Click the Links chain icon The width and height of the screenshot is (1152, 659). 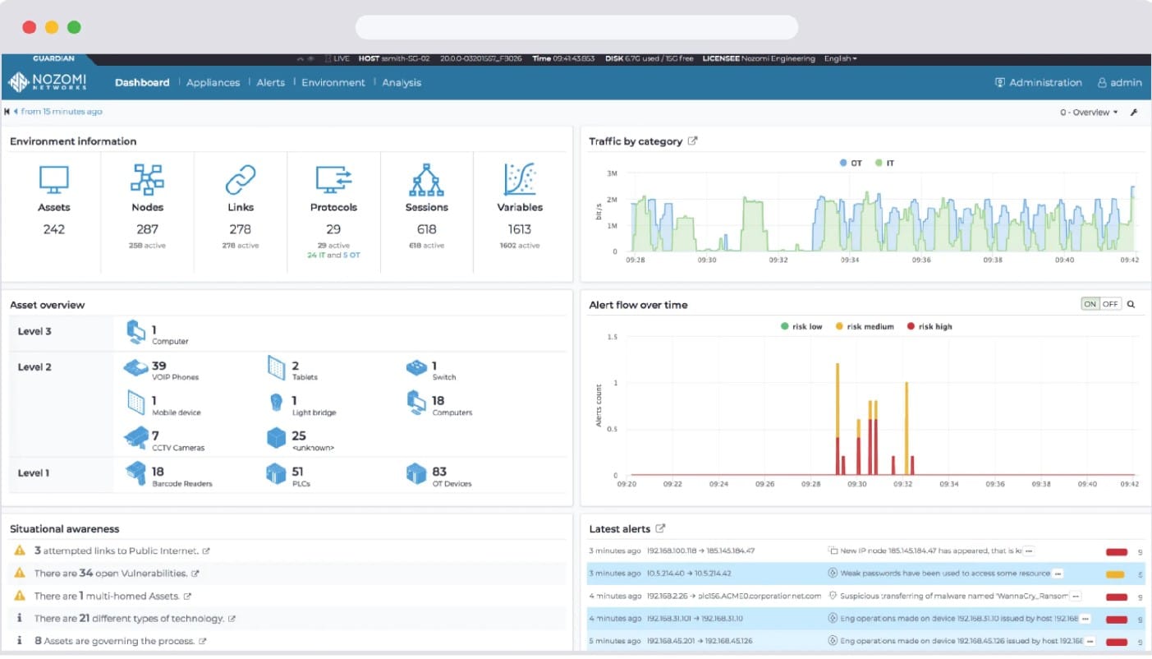[x=241, y=179]
